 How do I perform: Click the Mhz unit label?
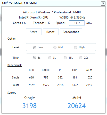coord(89,23)
